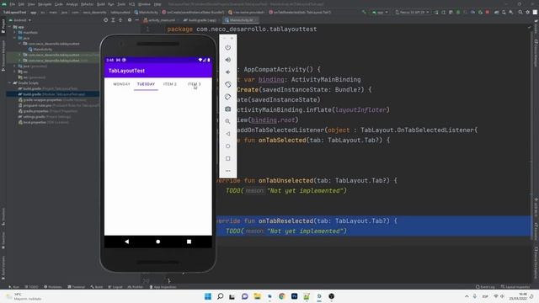Take an emulator screenshot with the camera icon

[227, 109]
